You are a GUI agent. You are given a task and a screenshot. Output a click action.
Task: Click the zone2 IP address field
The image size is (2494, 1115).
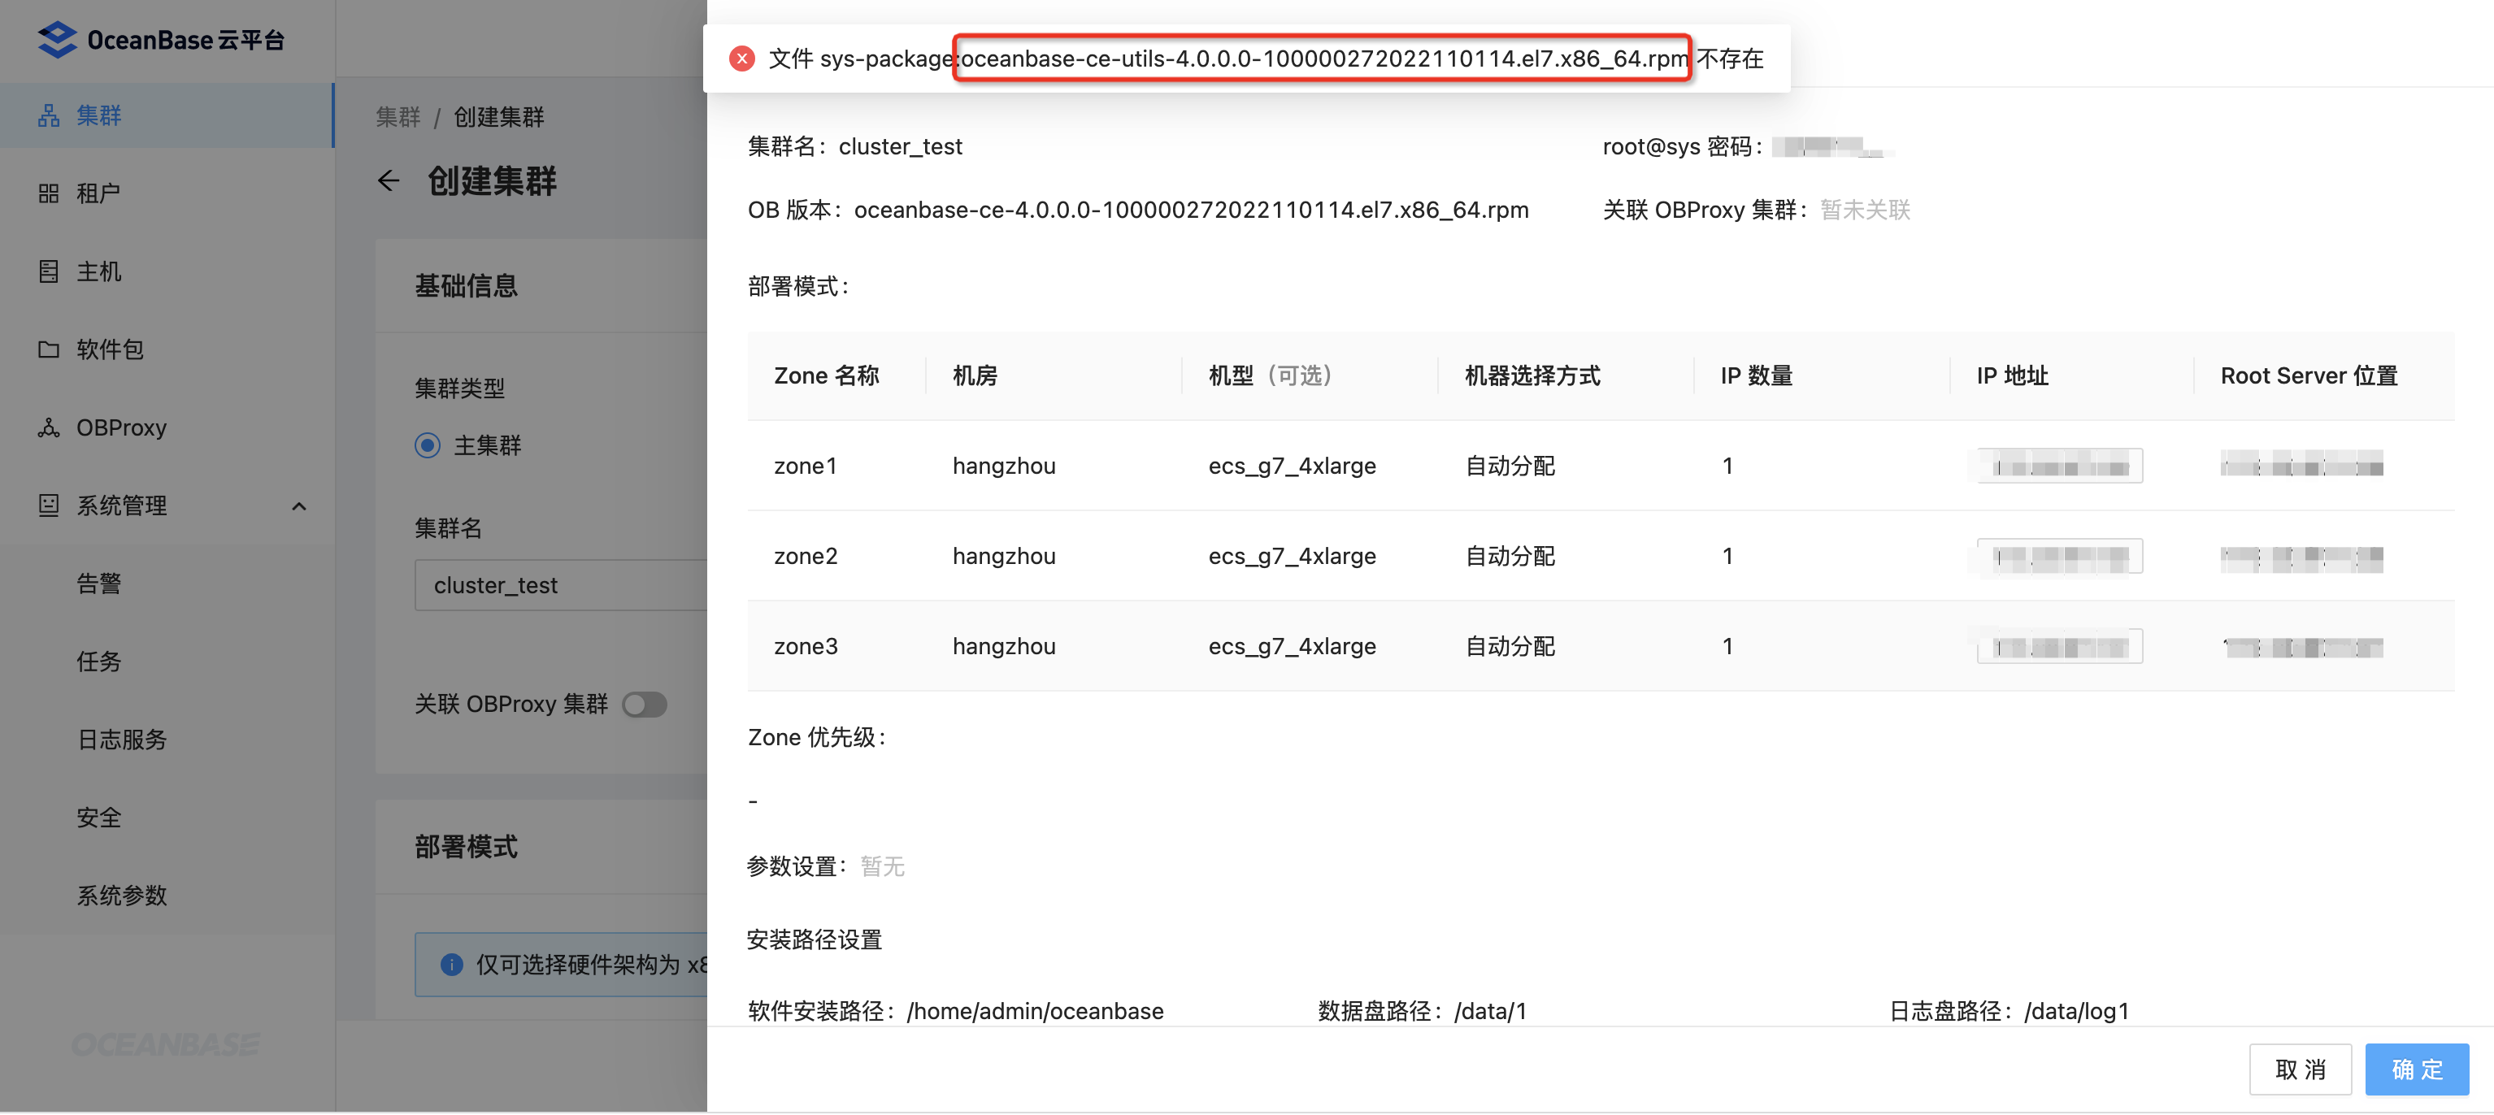pyautogui.click(x=2059, y=556)
